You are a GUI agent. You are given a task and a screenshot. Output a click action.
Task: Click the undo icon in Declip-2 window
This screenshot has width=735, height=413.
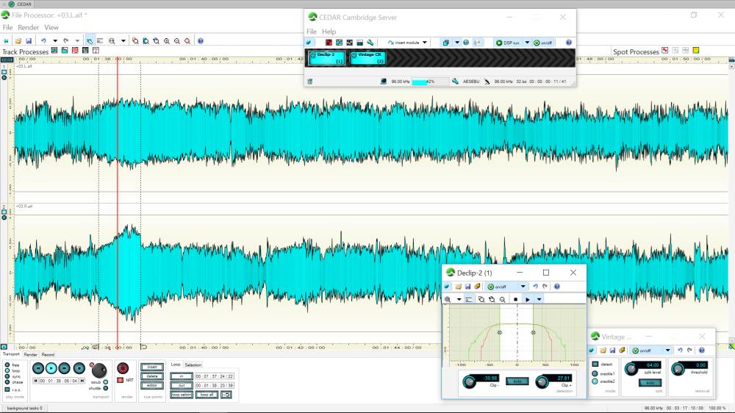tap(535, 287)
